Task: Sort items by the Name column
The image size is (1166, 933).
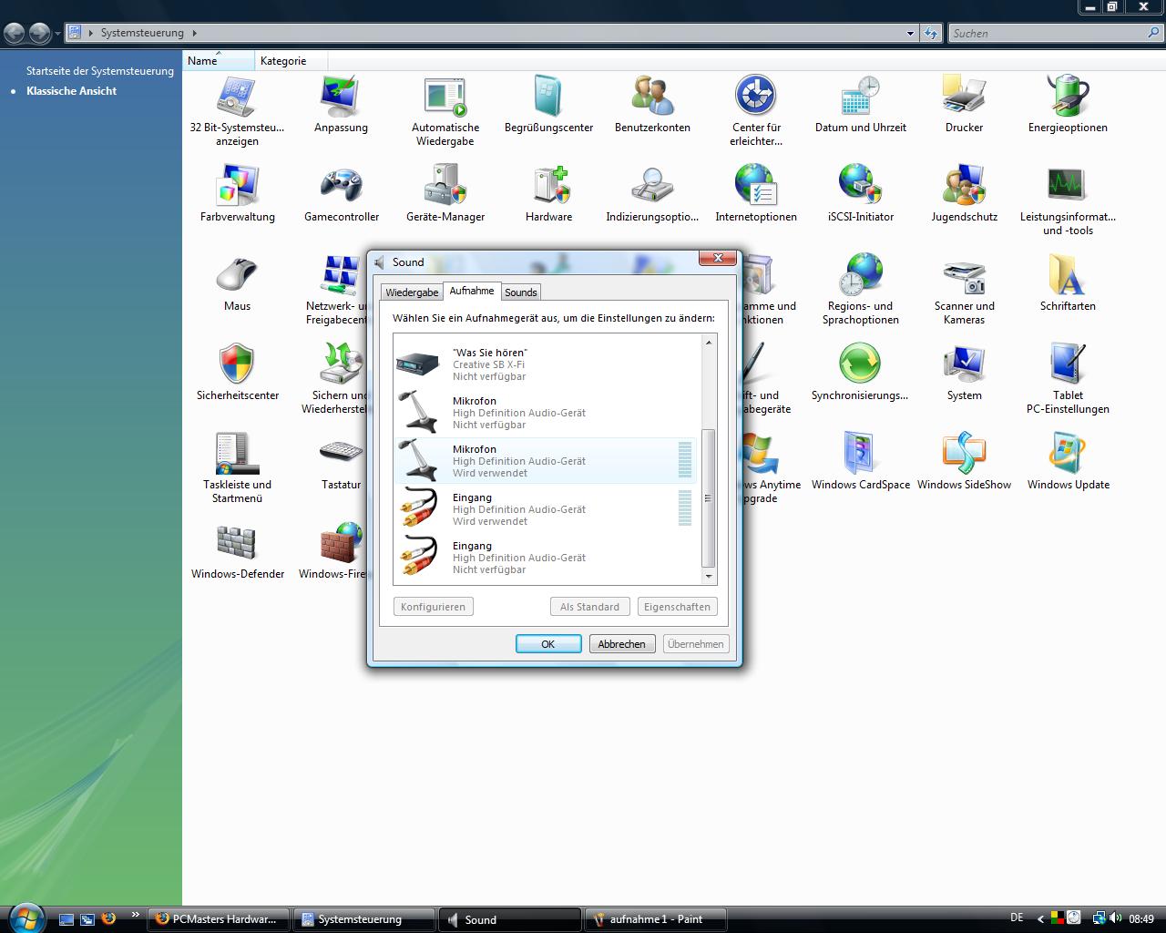Action: point(219,61)
